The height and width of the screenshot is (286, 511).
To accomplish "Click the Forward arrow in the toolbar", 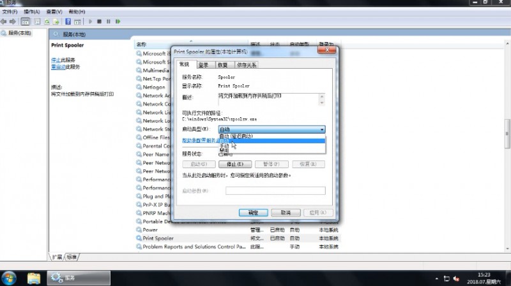I will click(x=13, y=22).
